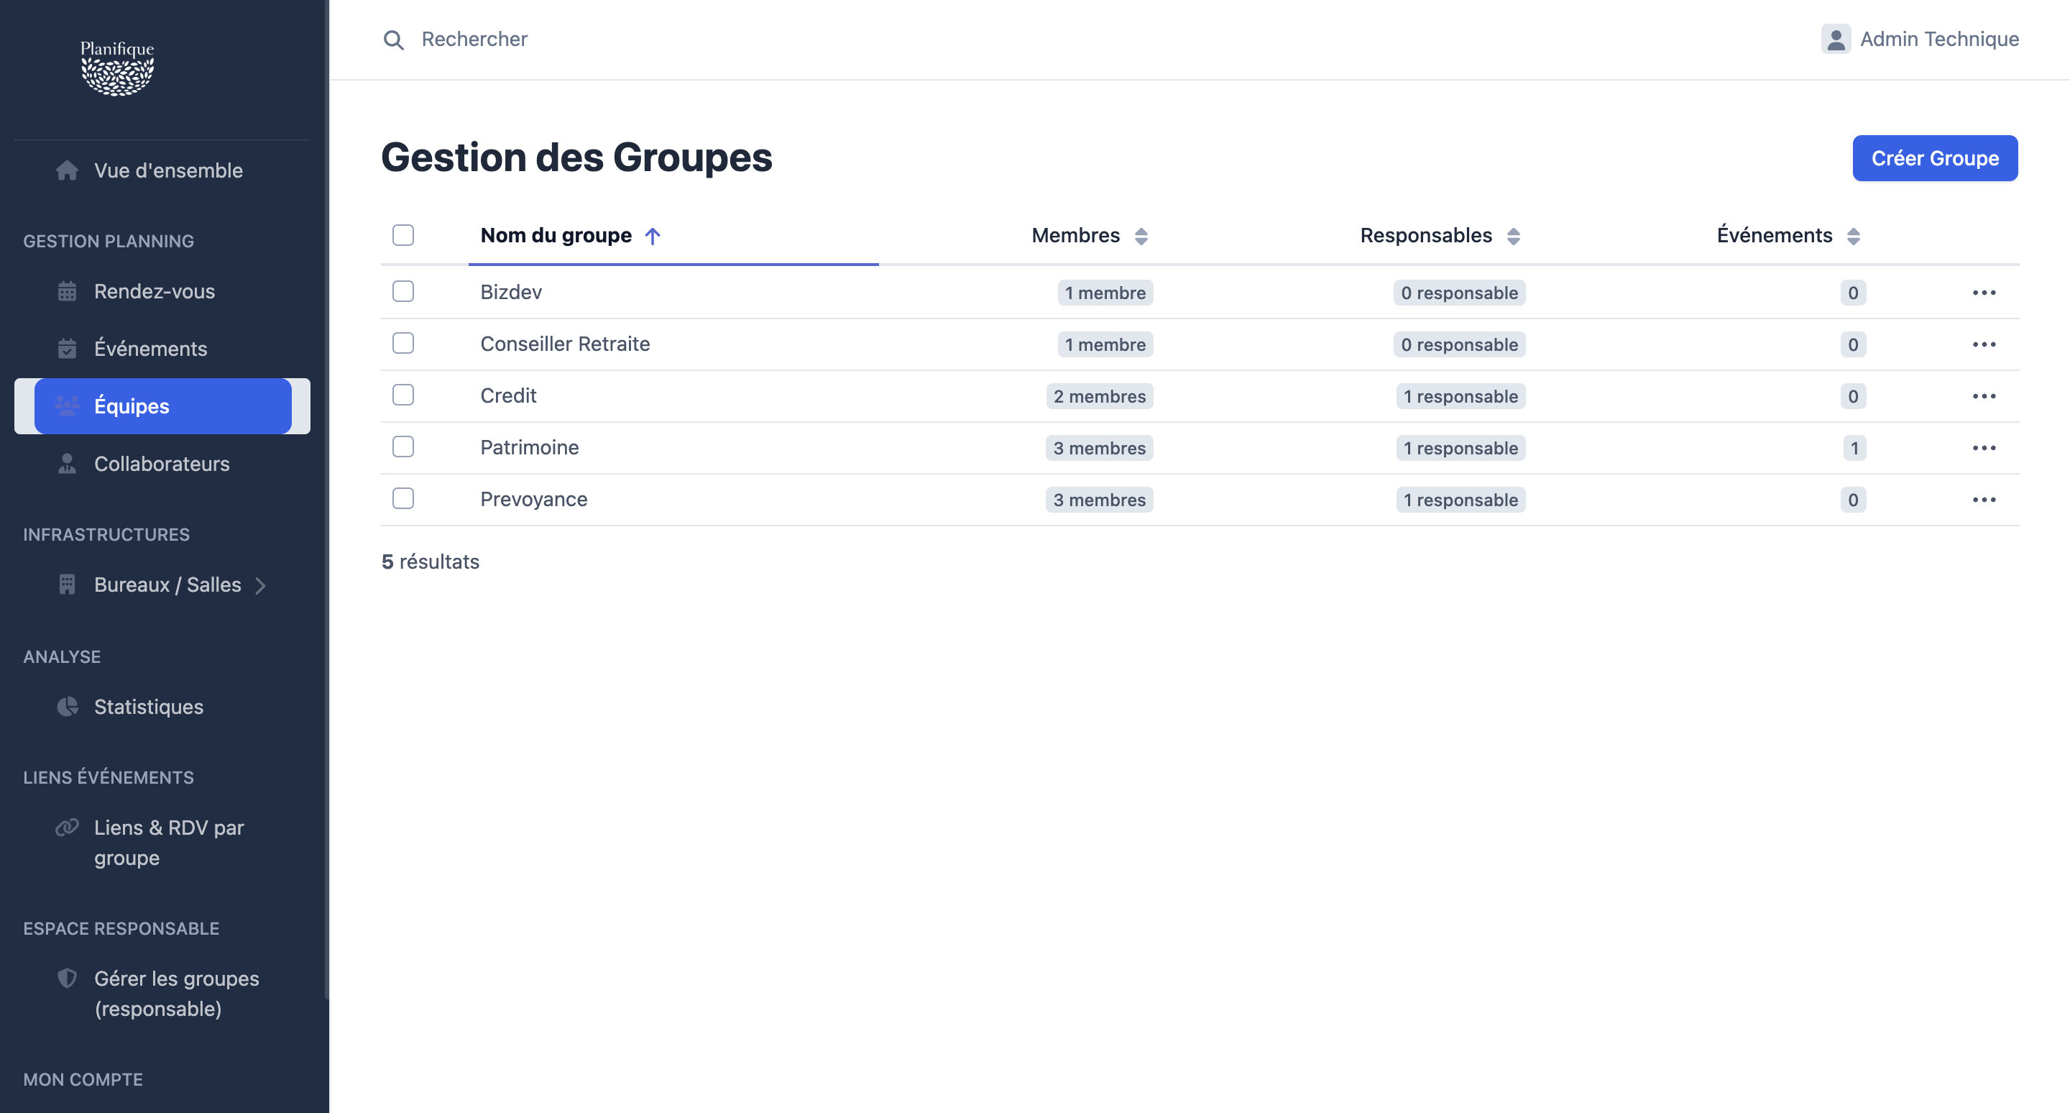The height and width of the screenshot is (1113, 2070).
Task: Check the Patrimoine row checkbox
Action: (x=403, y=446)
